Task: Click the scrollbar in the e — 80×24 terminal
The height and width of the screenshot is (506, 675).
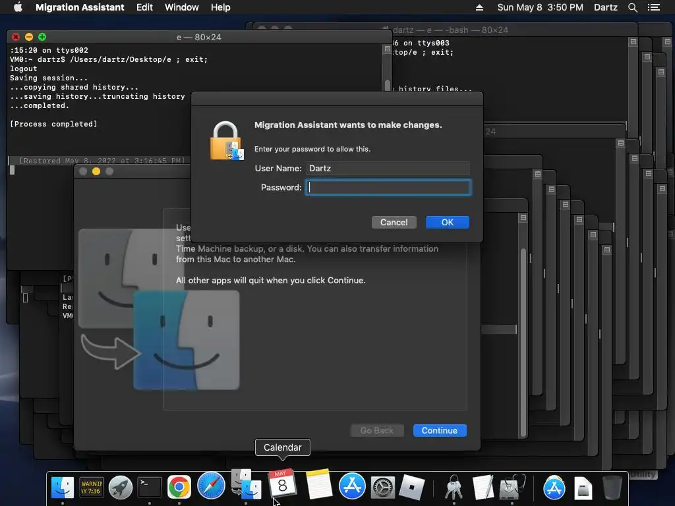Action: [x=387, y=85]
